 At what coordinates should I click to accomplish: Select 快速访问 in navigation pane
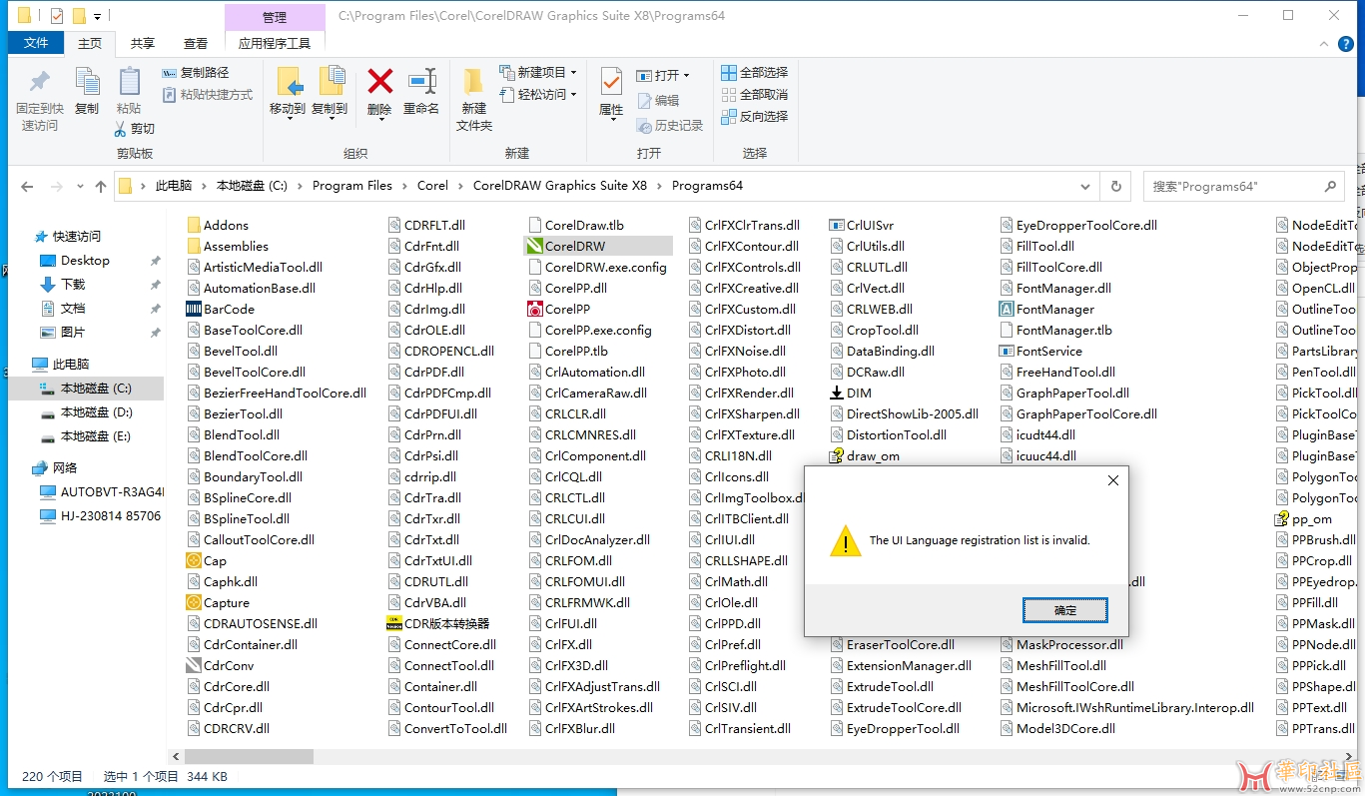pos(77,237)
